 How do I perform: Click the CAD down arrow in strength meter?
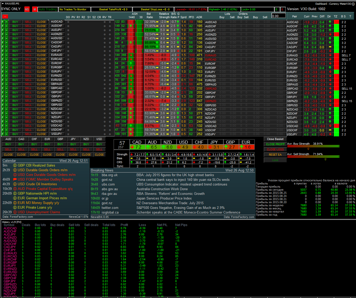click(133, 147)
